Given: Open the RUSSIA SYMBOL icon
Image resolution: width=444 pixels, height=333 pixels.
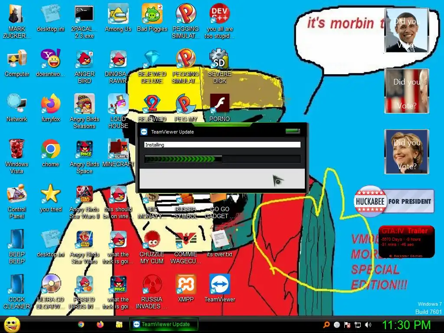Looking at the screenshot, I should pos(186,207).
